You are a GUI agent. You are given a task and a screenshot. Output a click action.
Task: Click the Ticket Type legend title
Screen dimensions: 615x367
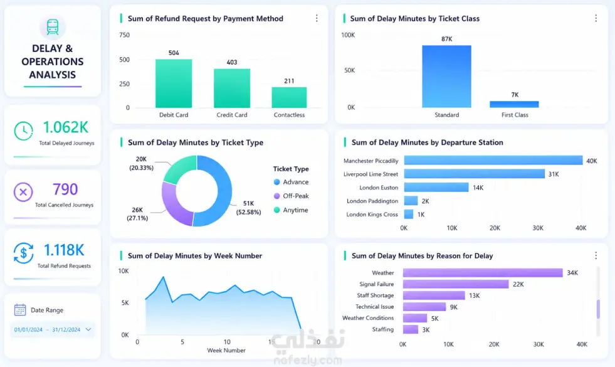(x=291, y=169)
